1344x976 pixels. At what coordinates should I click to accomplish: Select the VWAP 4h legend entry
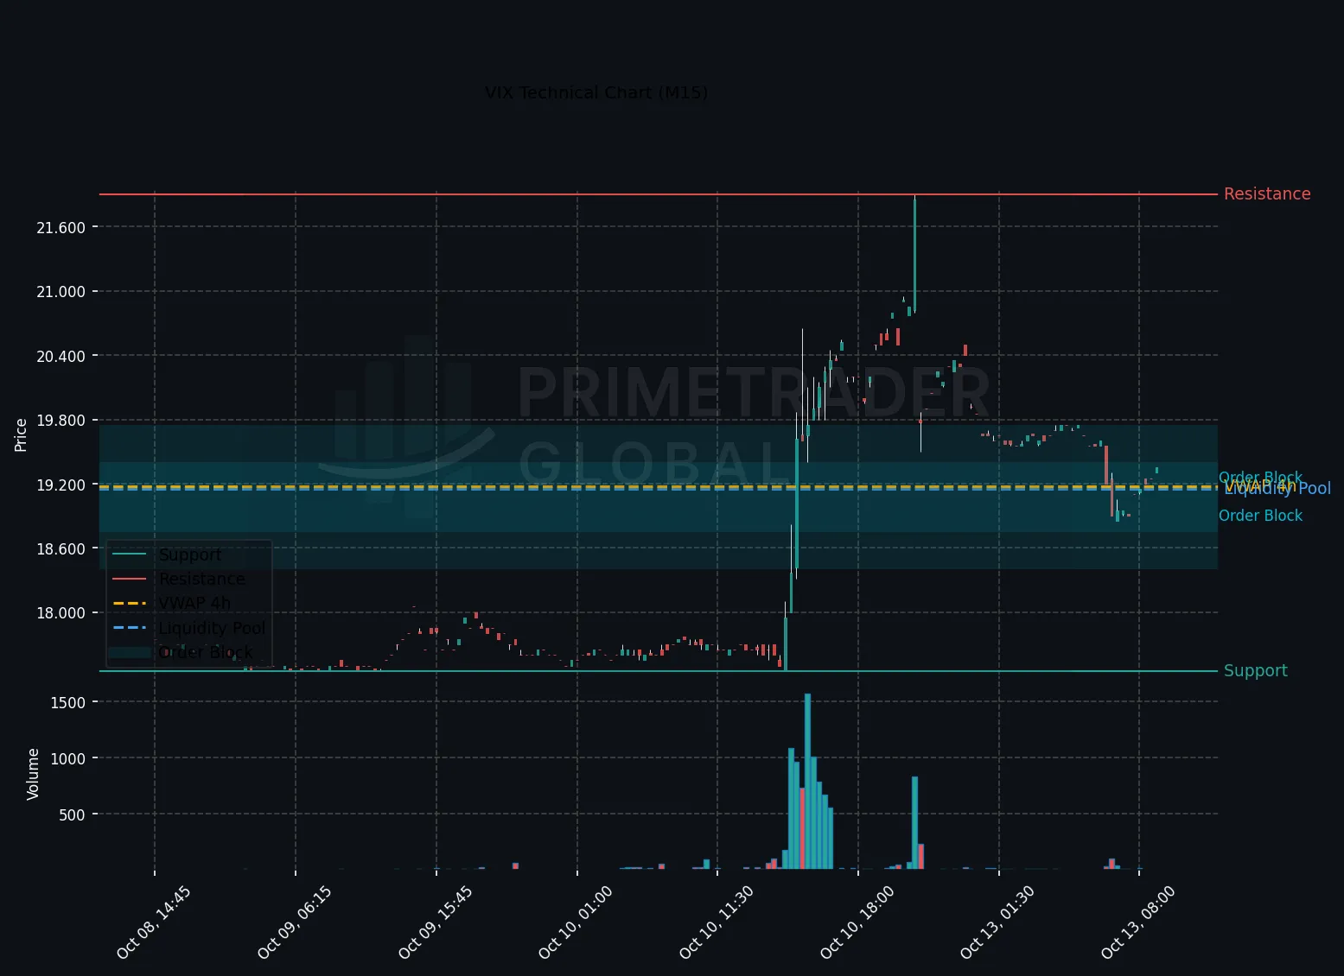click(x=194, y=603)
